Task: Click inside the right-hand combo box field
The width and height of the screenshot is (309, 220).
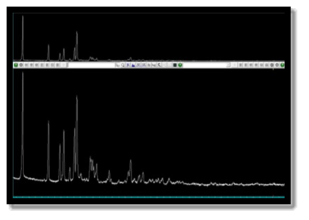Action: coord(204,65)
